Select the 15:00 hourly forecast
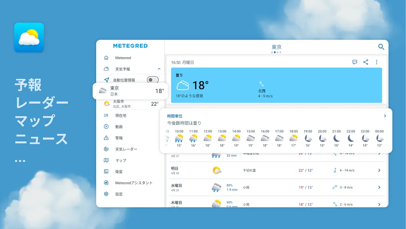 [x=250, y=139]
